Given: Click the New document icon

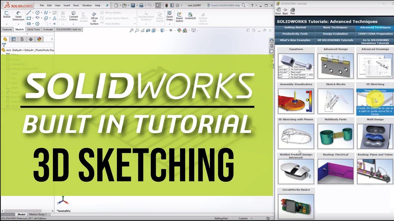Looking at the screenshot, I should coord(116,5).
